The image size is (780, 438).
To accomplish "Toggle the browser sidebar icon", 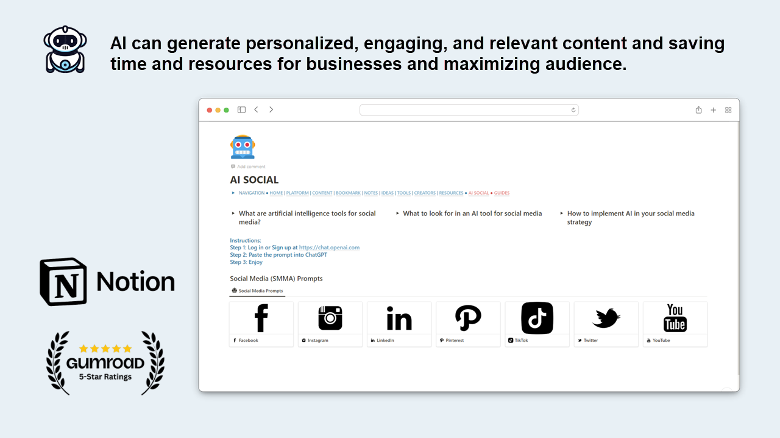I will coord(241,109).
